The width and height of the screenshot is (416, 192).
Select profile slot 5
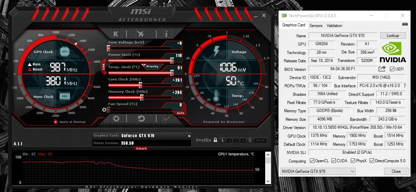click(250, 140)
